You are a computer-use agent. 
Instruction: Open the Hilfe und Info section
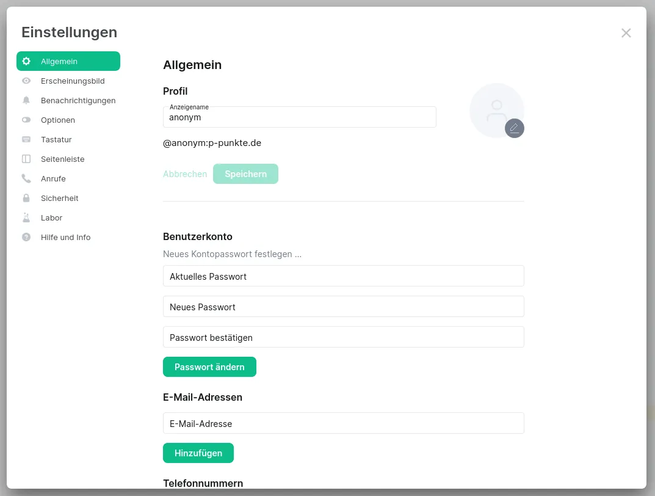click(x=65, y=237)
